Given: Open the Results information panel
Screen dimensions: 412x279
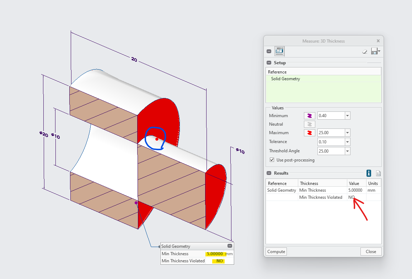Looking at the screenshot, I should click(369, 173).
